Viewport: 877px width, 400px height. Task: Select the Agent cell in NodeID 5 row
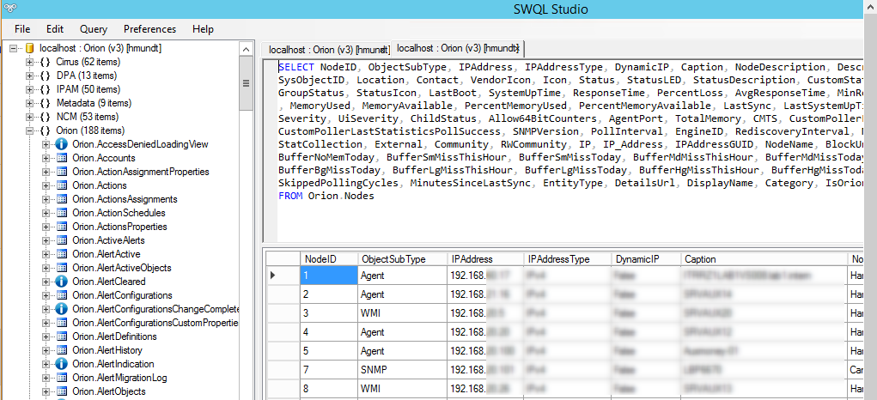click(x=403, y=351)
